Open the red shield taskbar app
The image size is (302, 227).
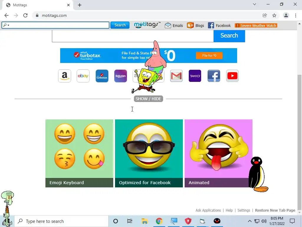[x=188, y=221]
